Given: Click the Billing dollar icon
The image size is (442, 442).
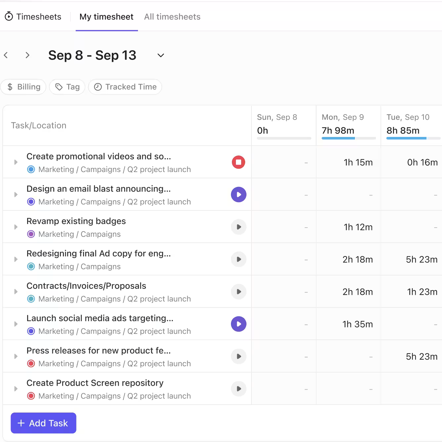Looking at the screenshot, I should 10,87.
